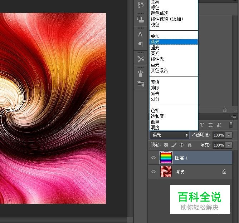Viewport: 239px width, 223px height.
Task: Filter layers by shape icon
Action: [x=210, y=125]
